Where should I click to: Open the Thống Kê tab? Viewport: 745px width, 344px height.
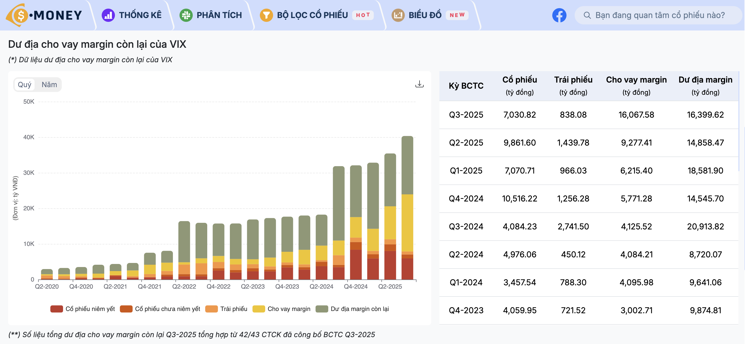(140, 15)
